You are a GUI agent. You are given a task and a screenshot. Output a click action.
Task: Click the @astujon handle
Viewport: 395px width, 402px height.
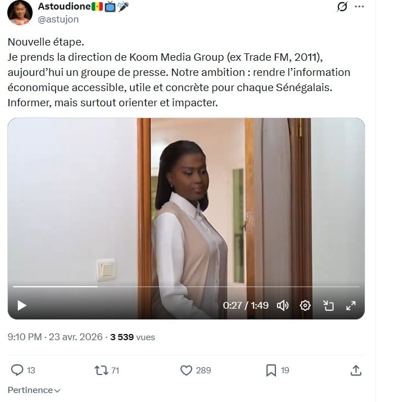[x=58, y=19]
